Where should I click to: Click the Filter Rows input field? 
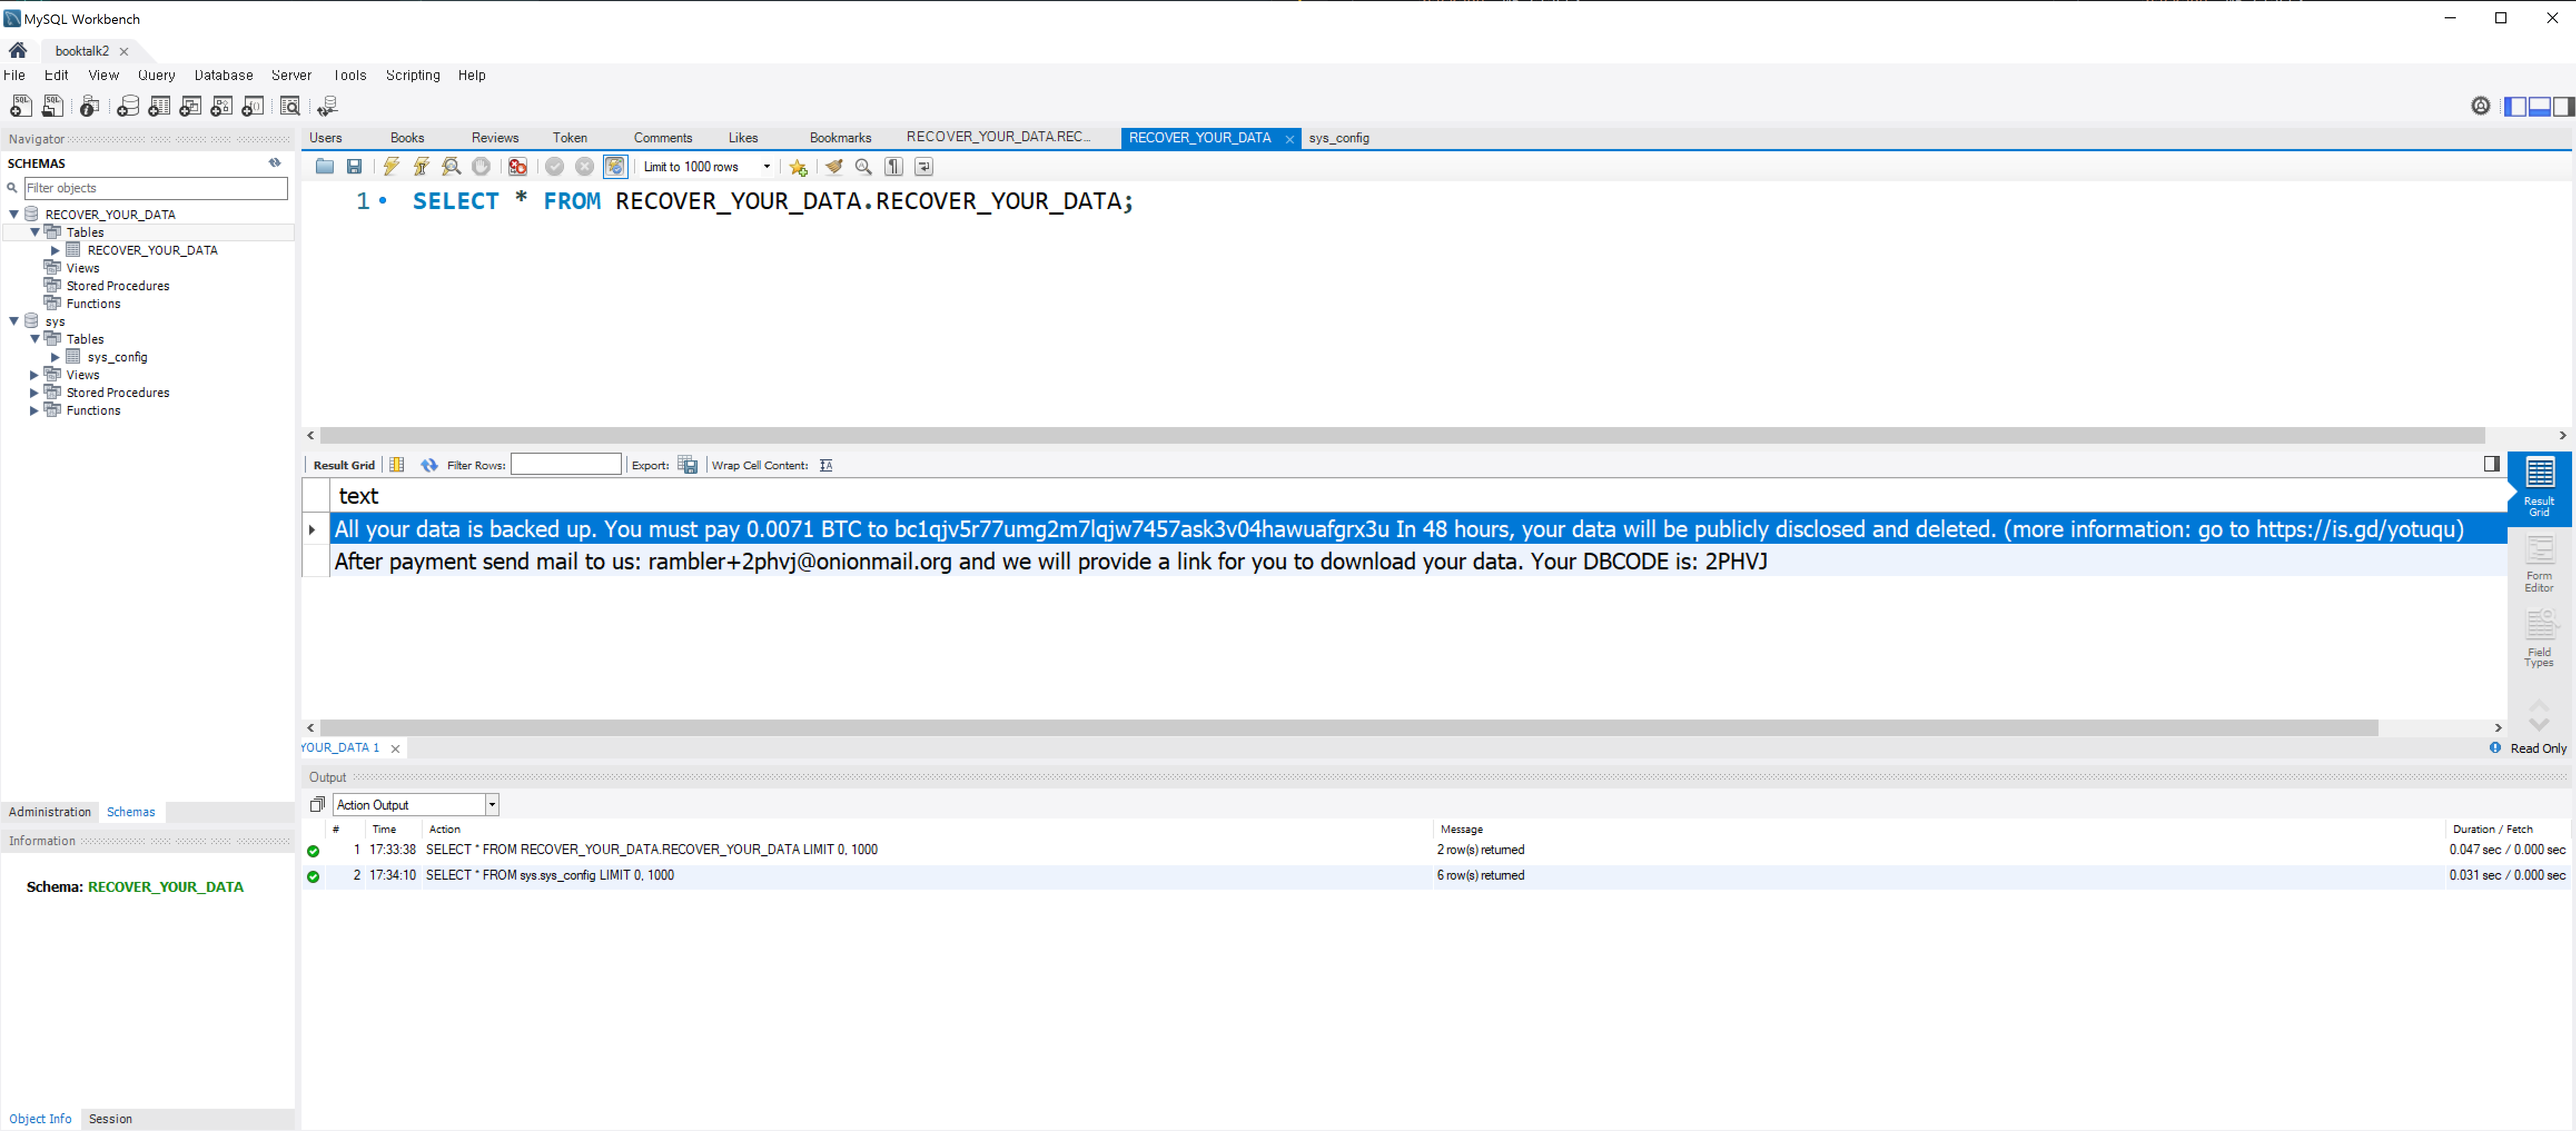tap(566, 465)
